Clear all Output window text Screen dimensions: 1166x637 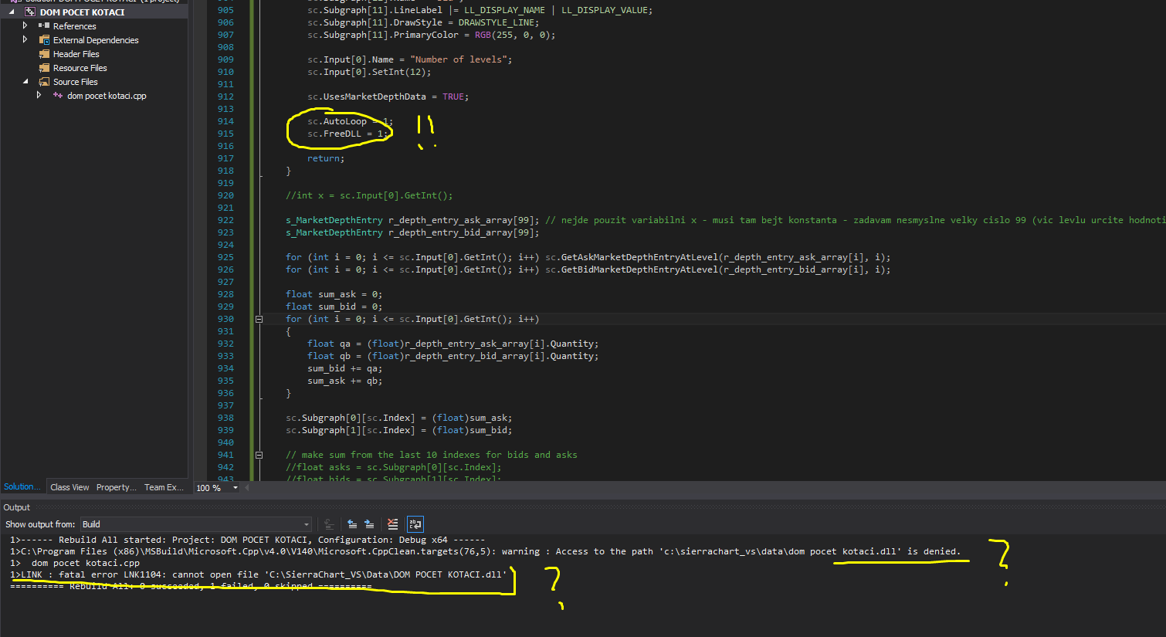point(393,524)
